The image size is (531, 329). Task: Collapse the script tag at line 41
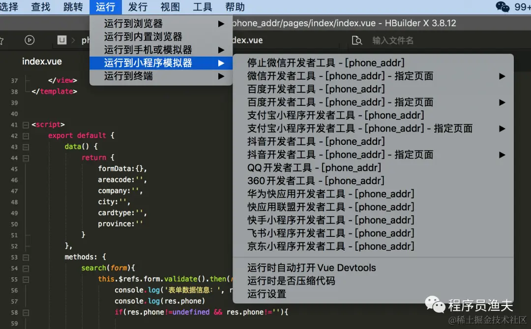coord(26,125)
